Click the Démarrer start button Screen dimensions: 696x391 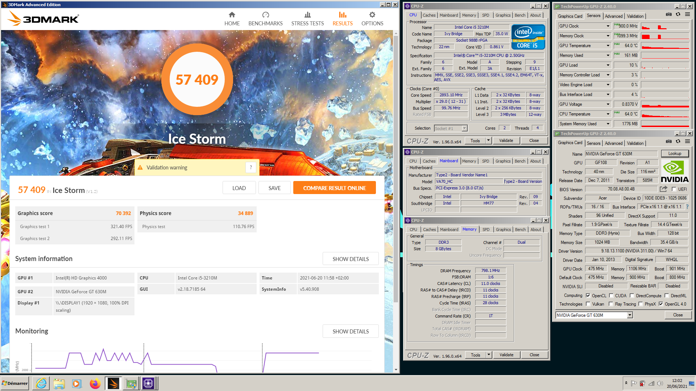15,383
